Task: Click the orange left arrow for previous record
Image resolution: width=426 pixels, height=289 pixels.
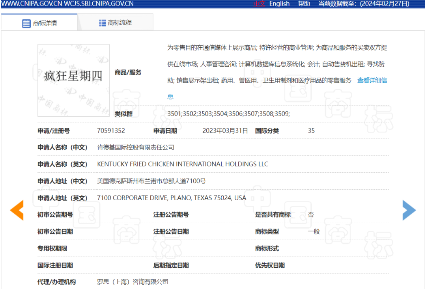Action: (x=16, y=211)
